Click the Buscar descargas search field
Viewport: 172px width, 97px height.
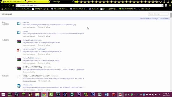point(158,14)
